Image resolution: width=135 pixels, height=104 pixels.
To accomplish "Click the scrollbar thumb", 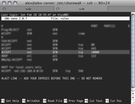I will (x=133, y=51).
